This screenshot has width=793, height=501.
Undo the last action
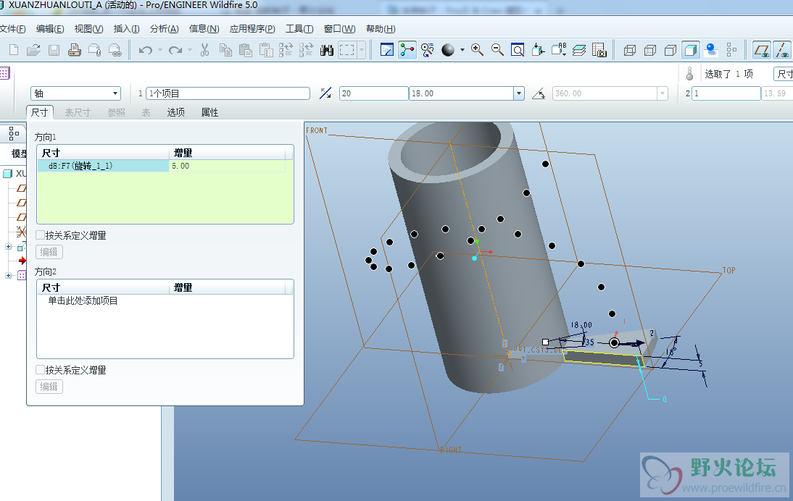coord(146,50)
